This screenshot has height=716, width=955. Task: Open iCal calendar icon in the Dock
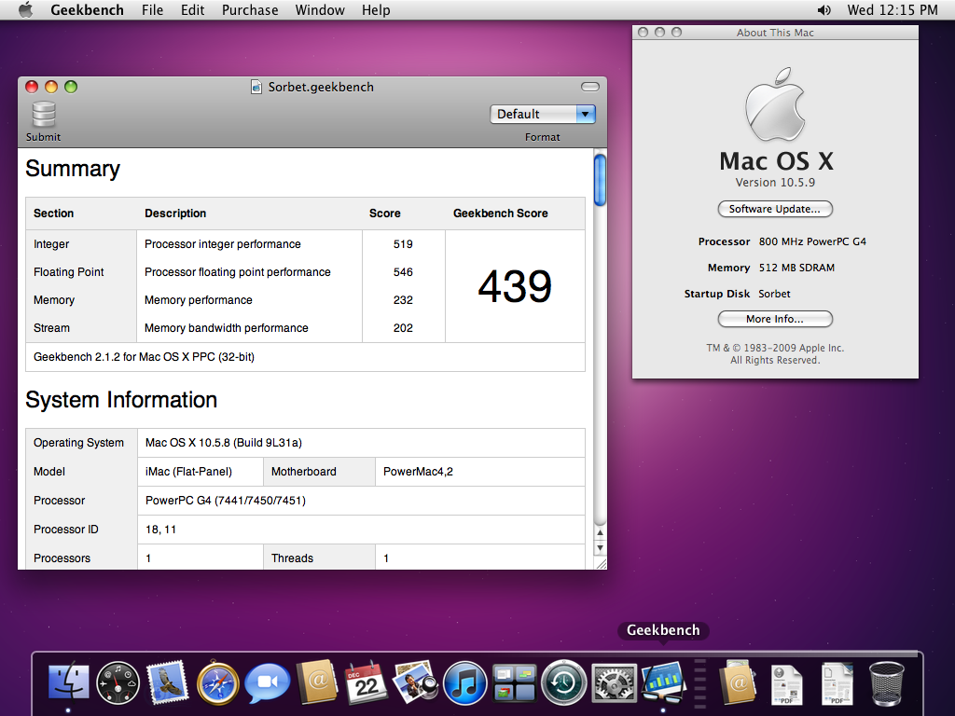click(x=366, y=683)
